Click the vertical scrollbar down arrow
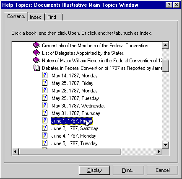The image size is (182, 179). [x=166, y=145]
